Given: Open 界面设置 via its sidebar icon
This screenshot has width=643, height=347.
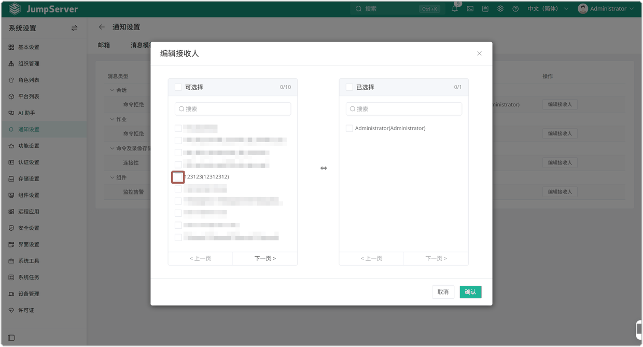Looking at the screenshot, I should coord(11,245).
